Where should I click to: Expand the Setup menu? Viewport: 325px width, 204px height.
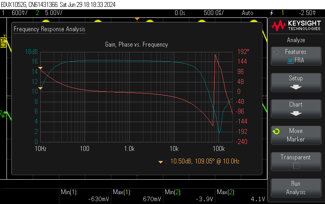(x=296, y=82)
